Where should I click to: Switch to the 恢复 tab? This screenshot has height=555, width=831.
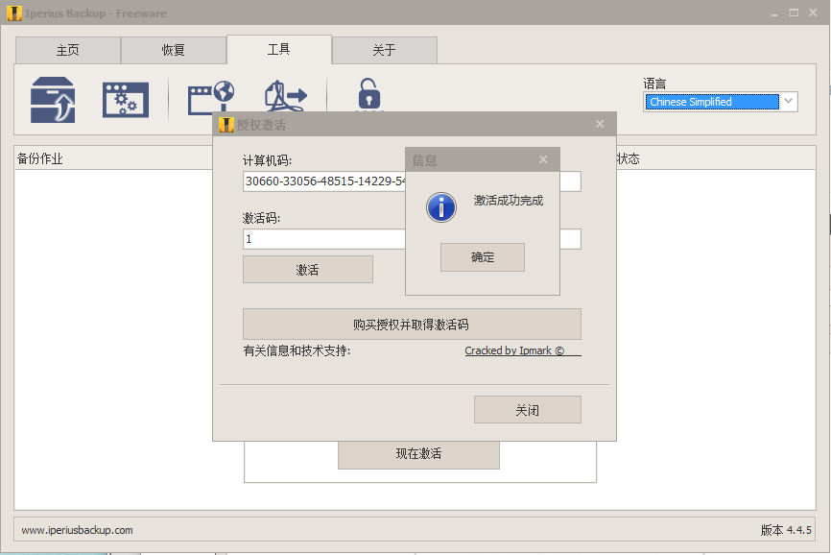[x=174, y=50]
